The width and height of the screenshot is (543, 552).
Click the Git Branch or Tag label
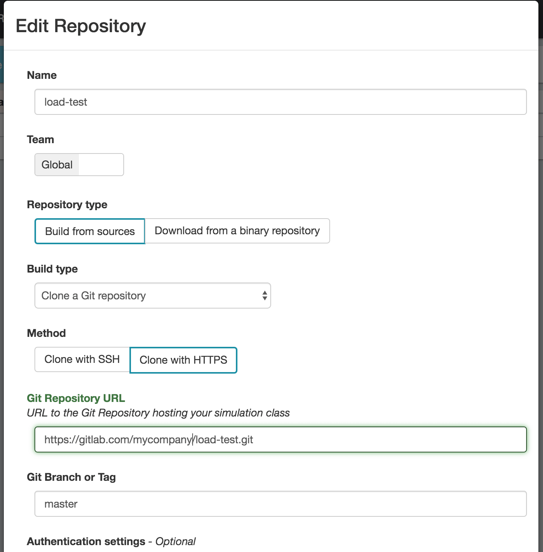click(71, 477)
